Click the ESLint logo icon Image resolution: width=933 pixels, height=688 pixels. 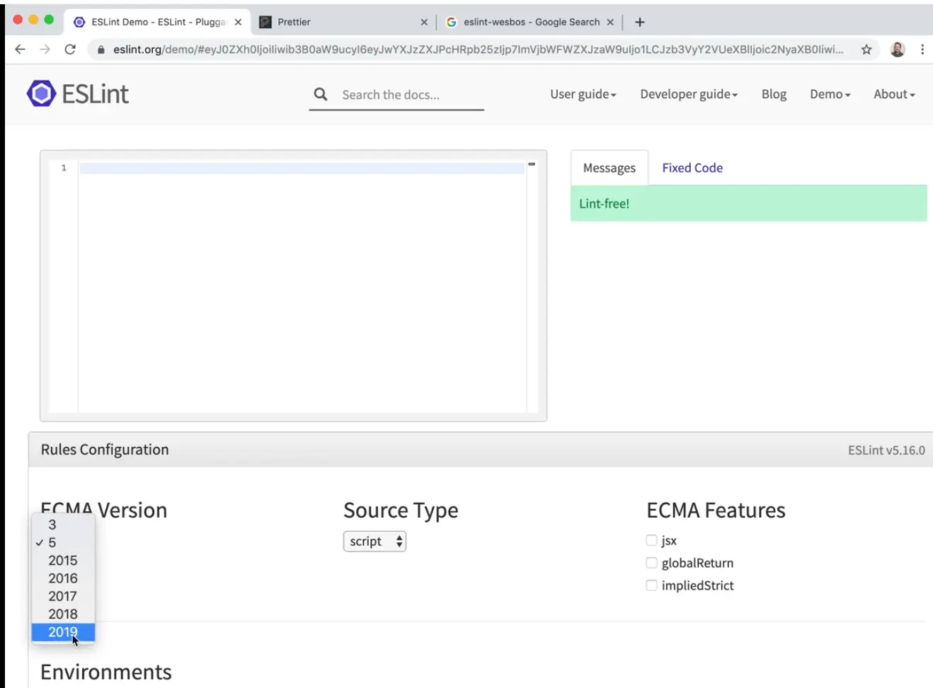(x=41, y=93)
